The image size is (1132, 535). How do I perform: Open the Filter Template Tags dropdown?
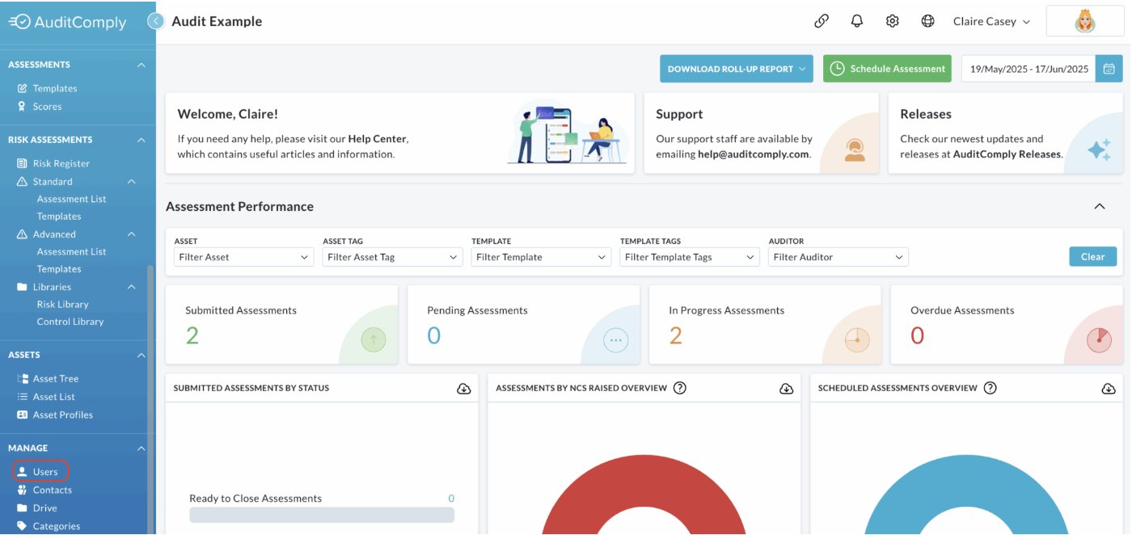tap(690, 257)
